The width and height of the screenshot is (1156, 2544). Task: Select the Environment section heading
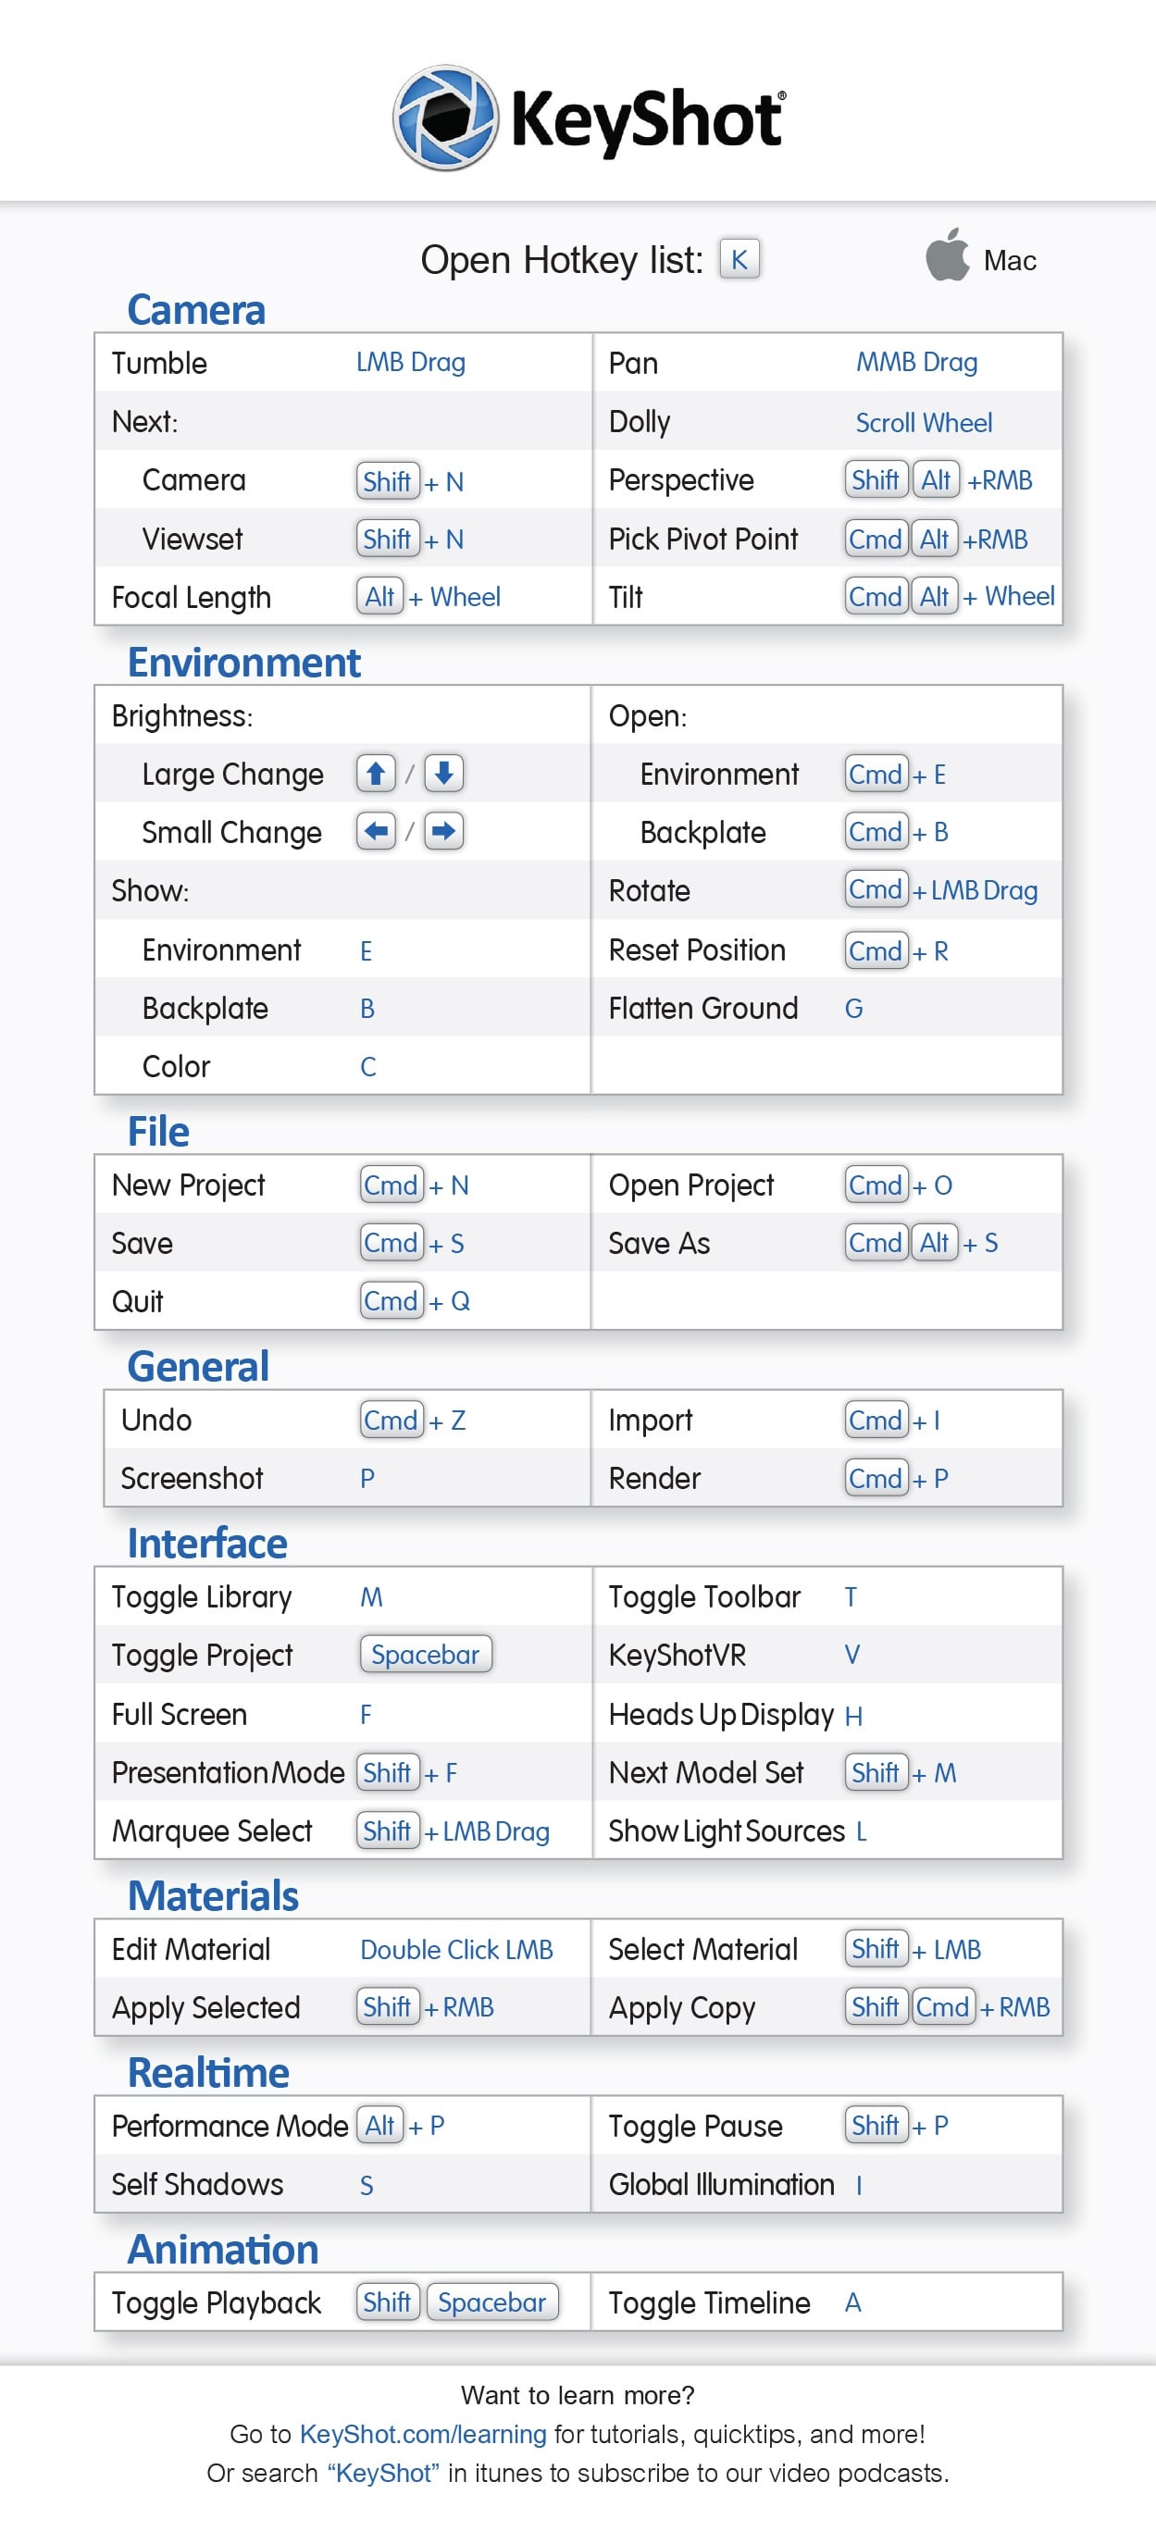244,663
